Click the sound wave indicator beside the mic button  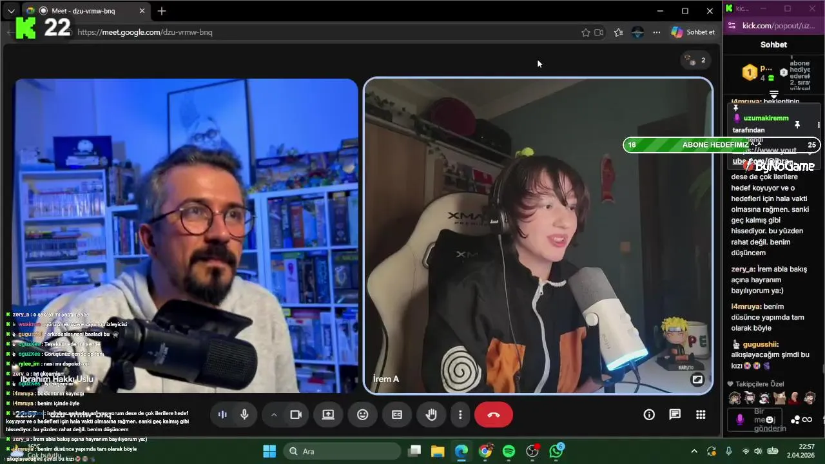222,414
